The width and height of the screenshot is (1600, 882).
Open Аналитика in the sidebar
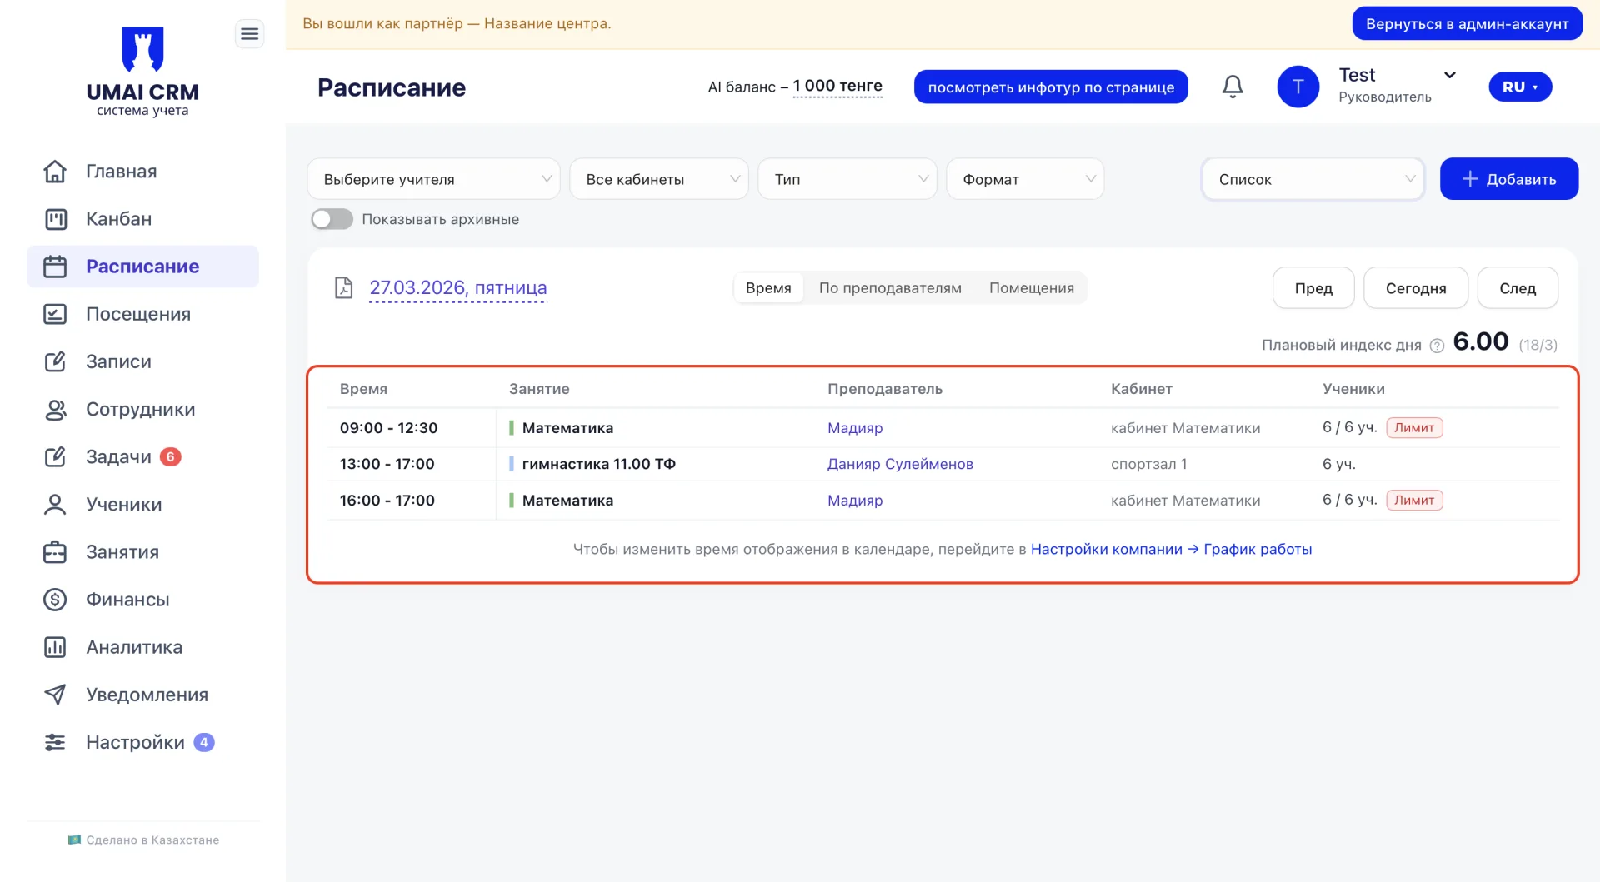point(142,647)
